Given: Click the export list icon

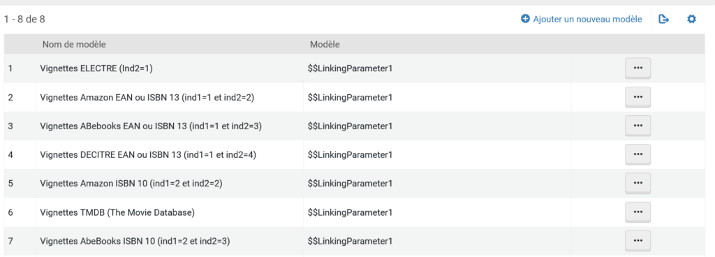Looking at the screenshot, I should click(664, 19).
